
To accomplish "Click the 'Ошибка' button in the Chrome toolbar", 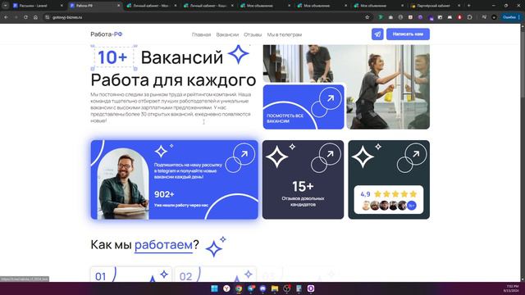I will [510, 17].
